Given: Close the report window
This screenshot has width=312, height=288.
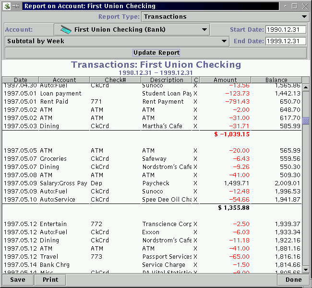Looking at the screenshot, I should click(x=305, y=6).
